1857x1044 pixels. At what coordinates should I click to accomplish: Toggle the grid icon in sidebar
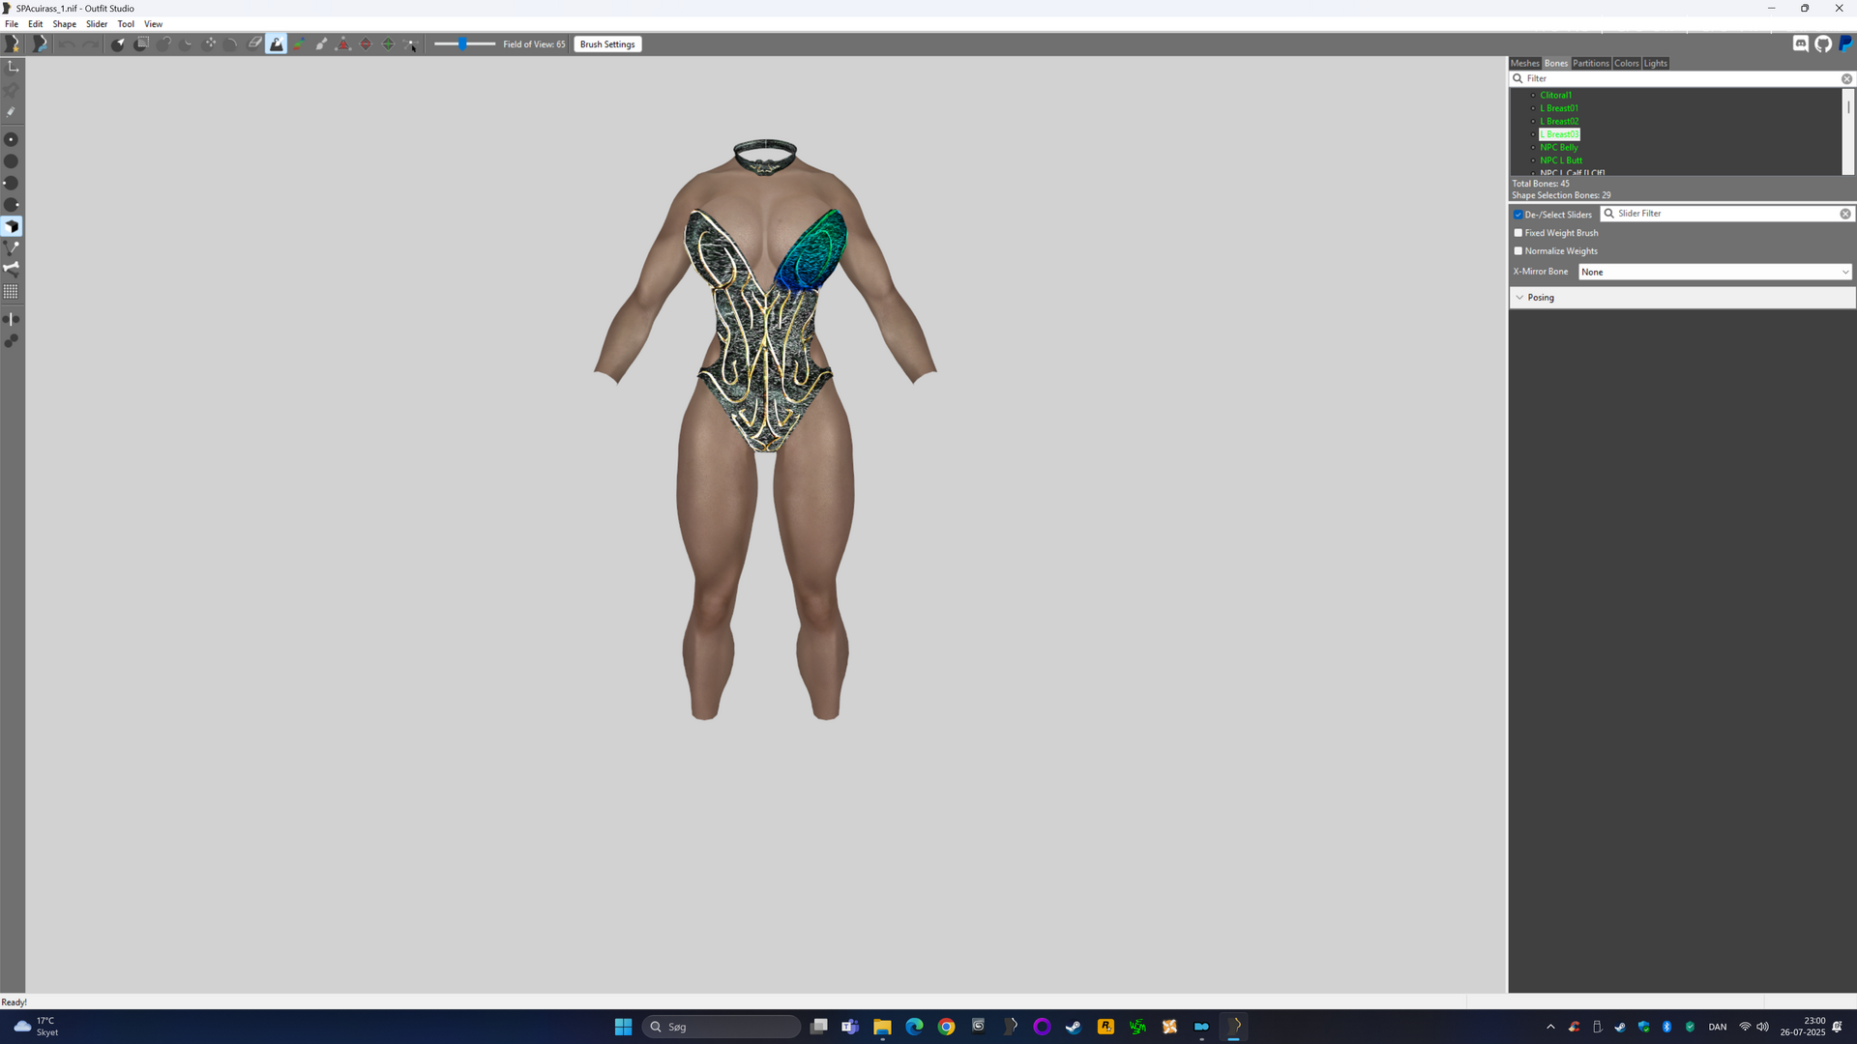pos(12,292)
